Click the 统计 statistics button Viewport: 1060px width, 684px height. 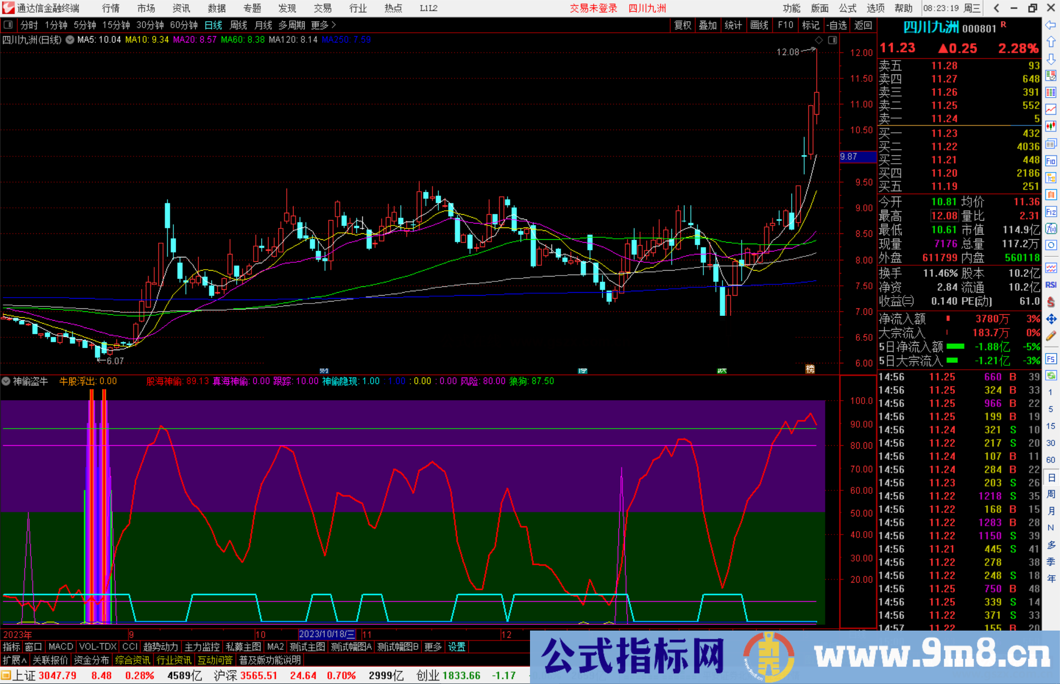pos(733,25)
